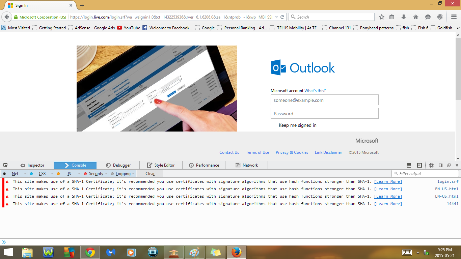Show bookmarks list icon next to star

point(392,17)
